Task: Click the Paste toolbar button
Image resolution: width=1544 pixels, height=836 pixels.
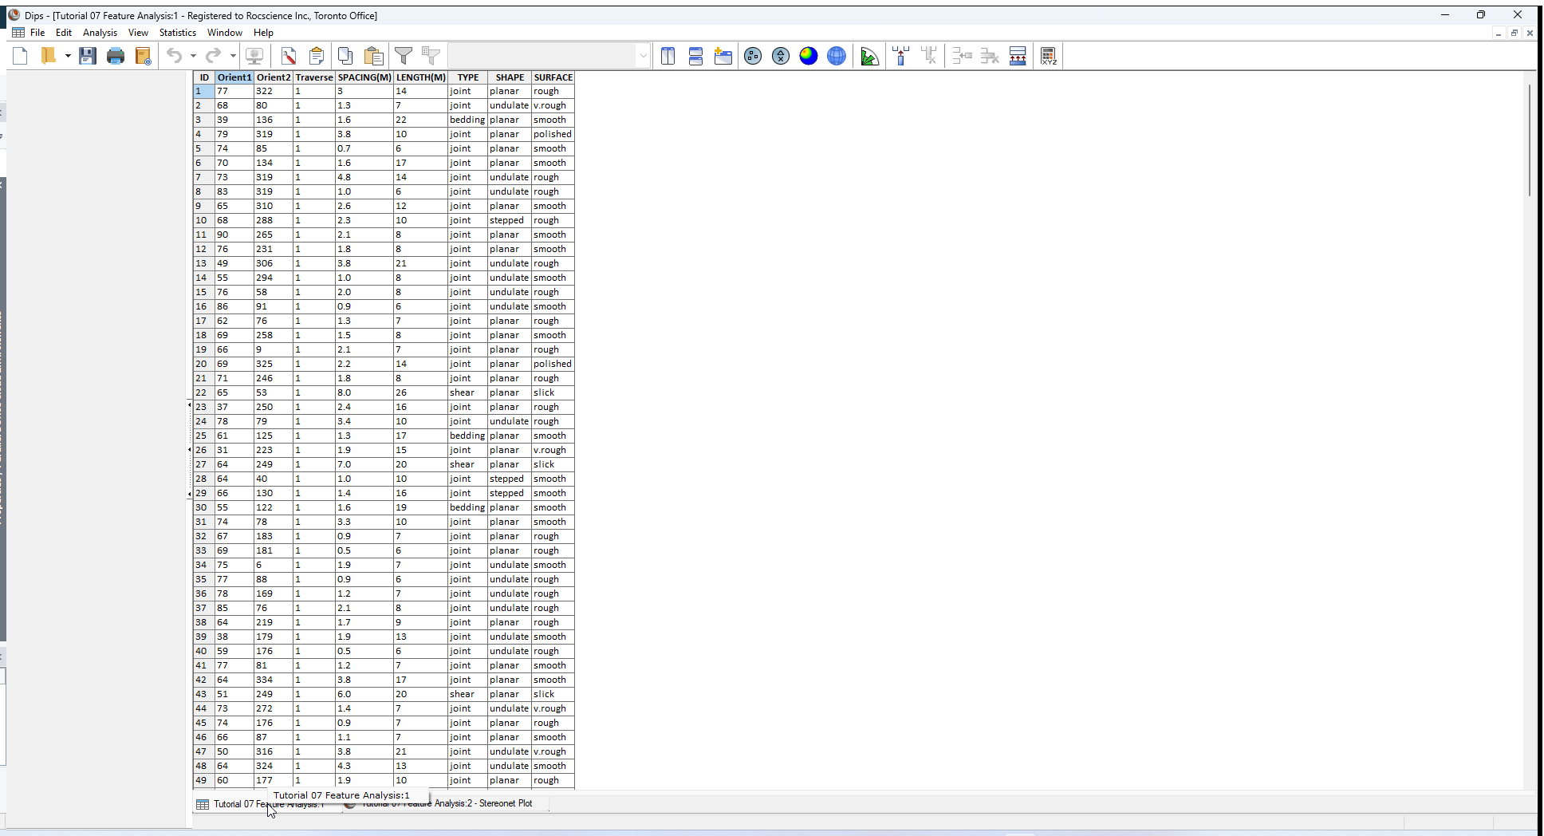Action: click(x=372, y=56)
